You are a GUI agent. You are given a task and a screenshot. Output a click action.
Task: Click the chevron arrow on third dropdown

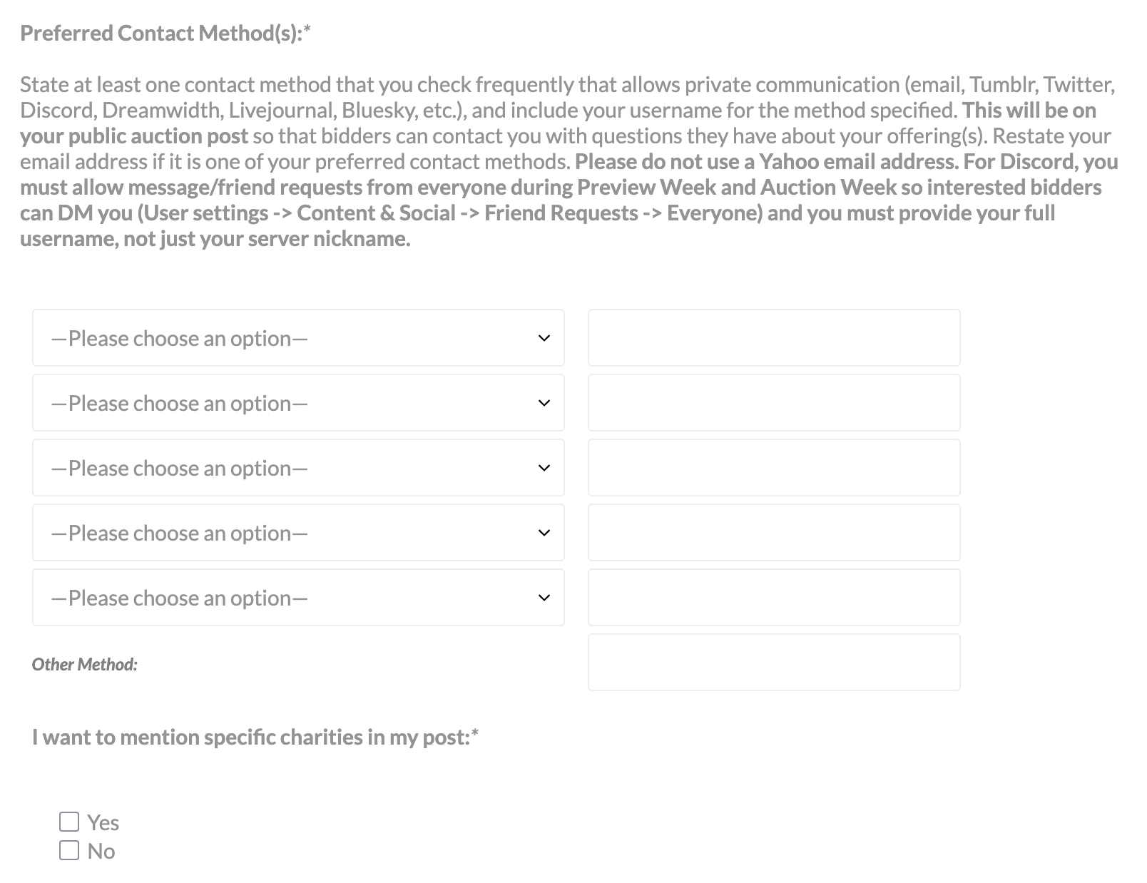pos(544,468)
